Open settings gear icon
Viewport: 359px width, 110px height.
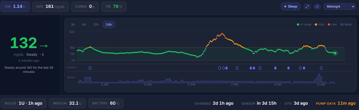(x=317, y=6)
